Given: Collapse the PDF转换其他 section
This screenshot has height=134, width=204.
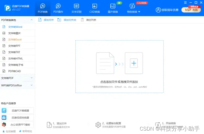Looking at the screenshot, I should pyautogui.click(x=32, y=20).
